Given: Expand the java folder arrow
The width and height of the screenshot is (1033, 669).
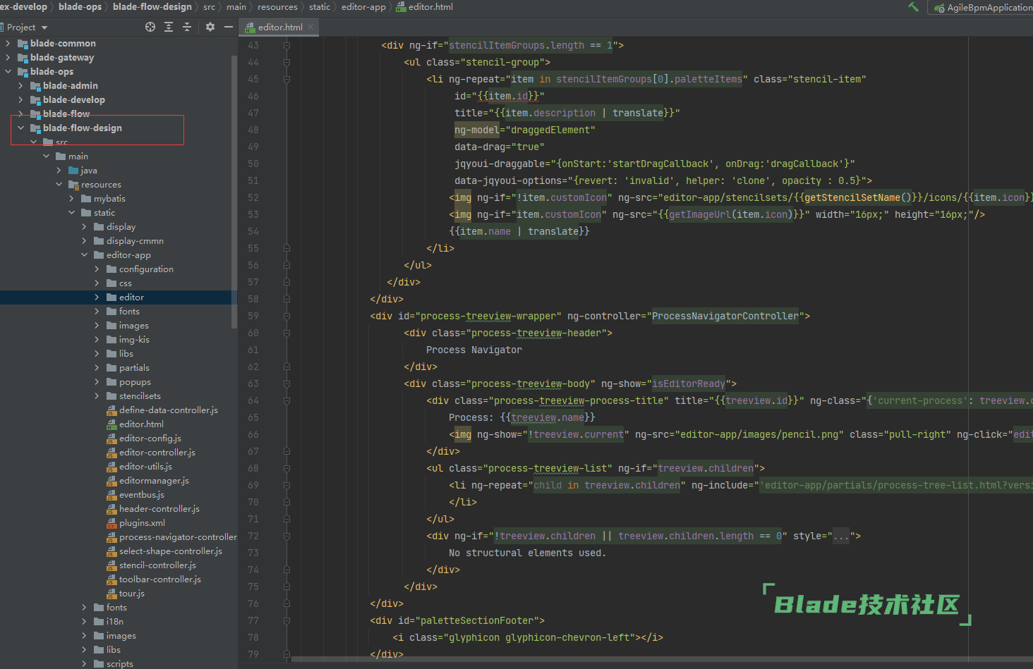Looking at the screenshot, I should pos(59,170).
